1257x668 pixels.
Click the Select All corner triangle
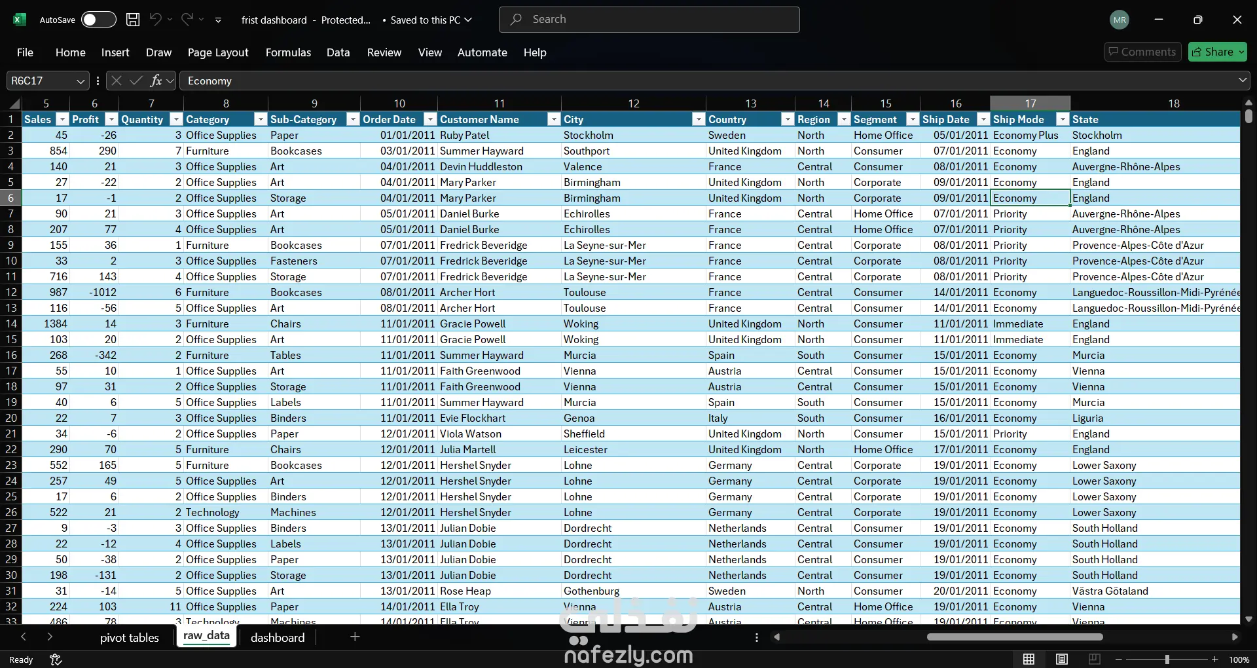(x=14, y=103)
